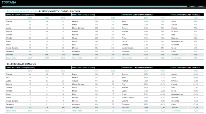Select Prato 156 value in electronics spending
206x114 pixels.
96,74
